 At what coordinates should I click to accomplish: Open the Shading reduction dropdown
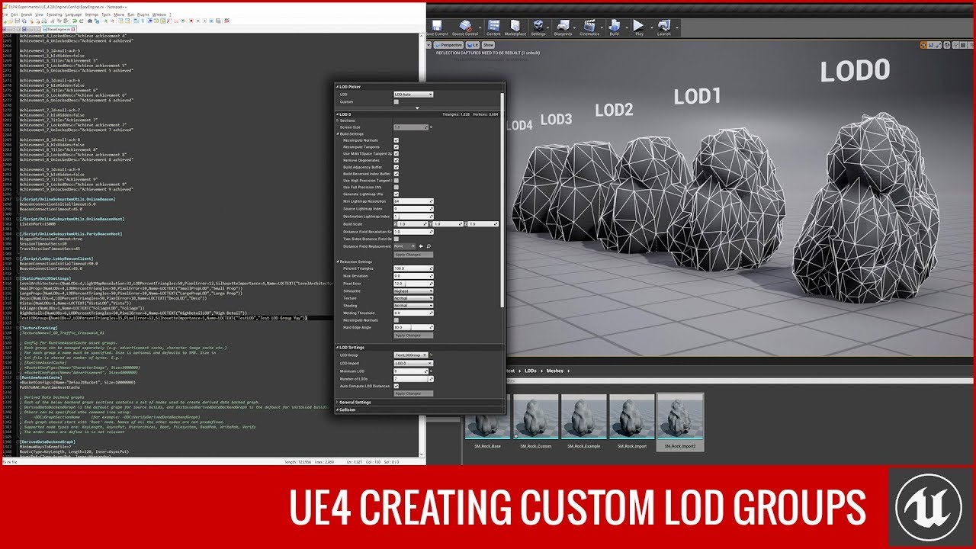(x=413, y=306)
